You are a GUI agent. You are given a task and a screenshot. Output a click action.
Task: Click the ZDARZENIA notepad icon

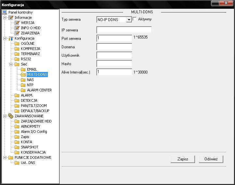17,33
